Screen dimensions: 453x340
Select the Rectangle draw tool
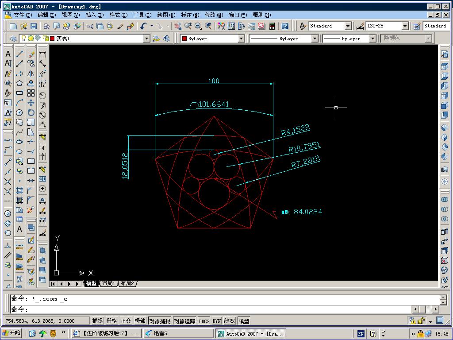click(x=19, y=93)
